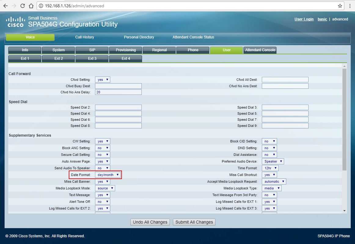Click the browser forward arrow
Image resolution: width=355 pixels, height=244 pixels.
pos(14,6)
